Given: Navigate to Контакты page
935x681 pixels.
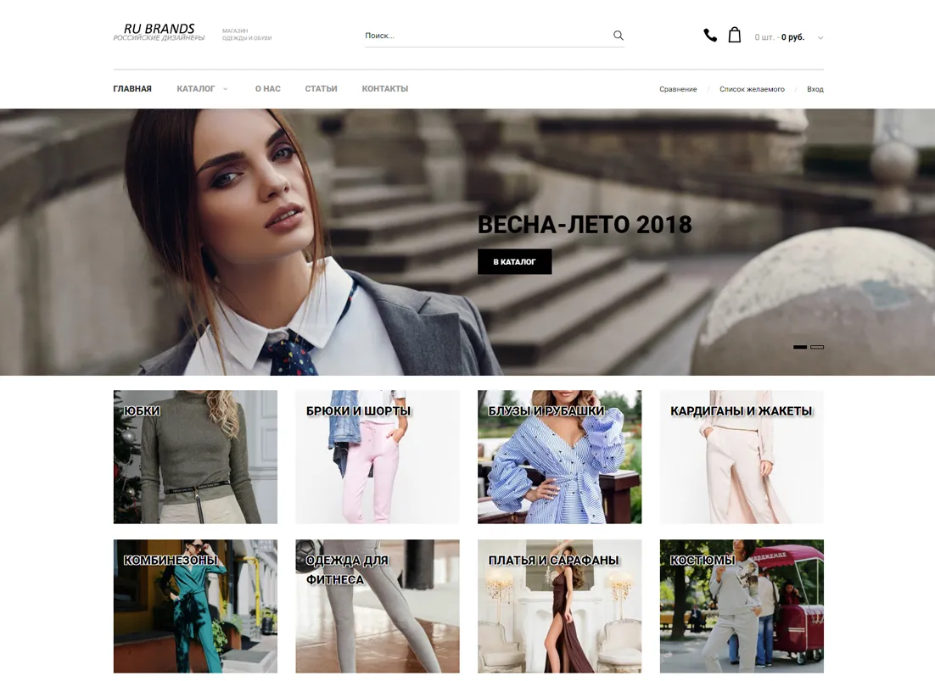Looking at the screenshot, I should coord(385,89).
